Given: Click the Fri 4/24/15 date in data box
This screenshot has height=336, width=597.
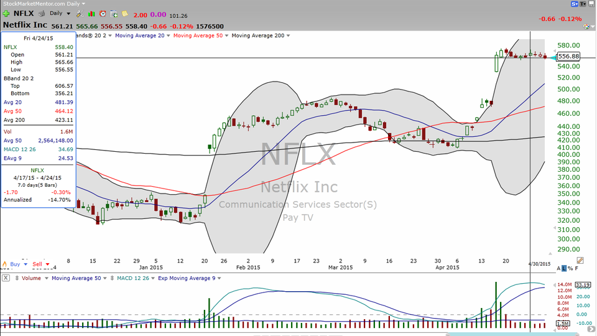Looking at the screenshot, I should (39, 39).
